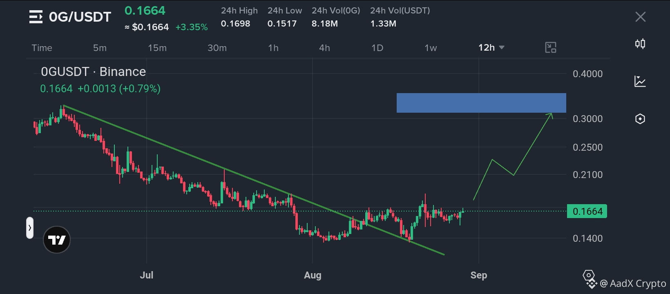Switch to the 5m interval
670x294 pixels.
pos(100,48)
